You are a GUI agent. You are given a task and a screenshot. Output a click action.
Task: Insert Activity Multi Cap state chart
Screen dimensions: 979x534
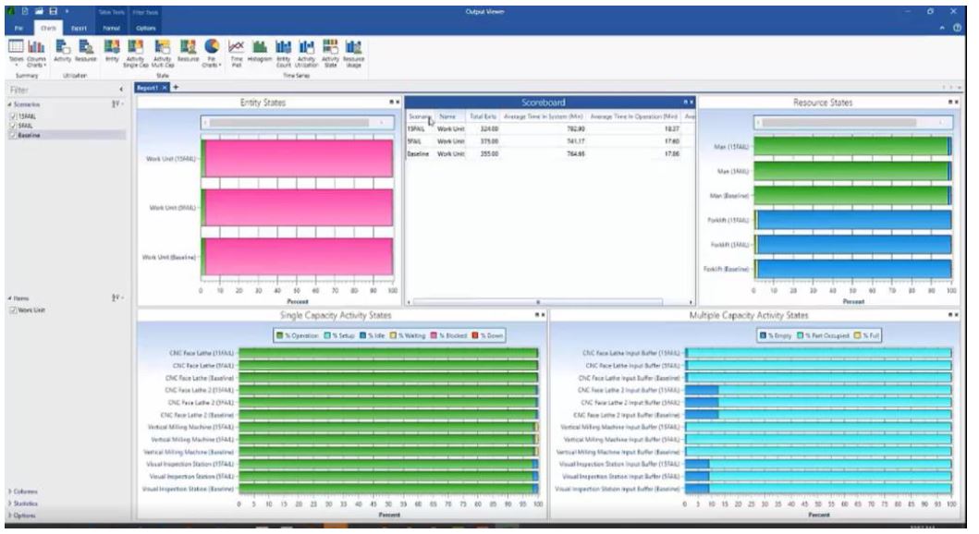pos(163,53)
